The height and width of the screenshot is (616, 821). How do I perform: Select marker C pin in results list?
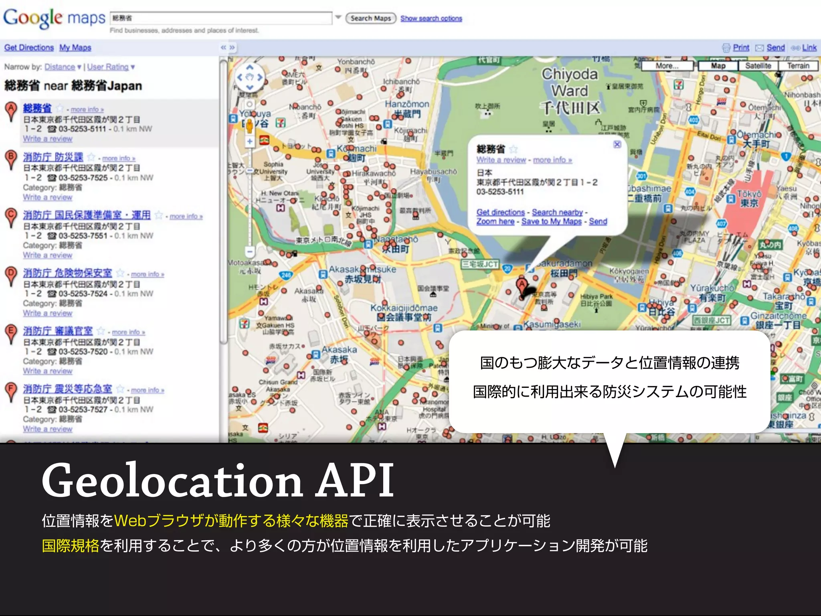11,218
